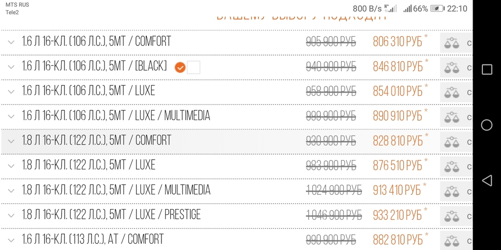Compare the Luxe / Prestige trim
The width and height of the screenshot is (501, 250).
[452, 215]
